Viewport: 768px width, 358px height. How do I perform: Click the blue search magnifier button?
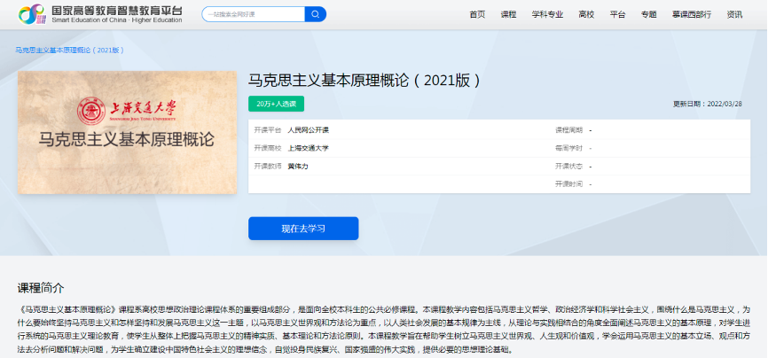click(x=315, y=14)
